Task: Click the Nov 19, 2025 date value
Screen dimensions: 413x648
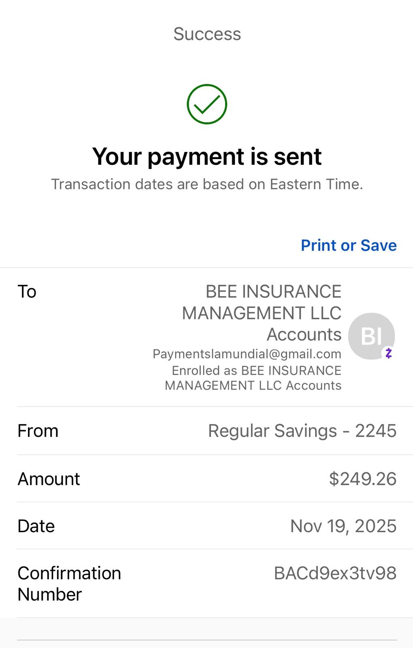Action: click(343, 526)
